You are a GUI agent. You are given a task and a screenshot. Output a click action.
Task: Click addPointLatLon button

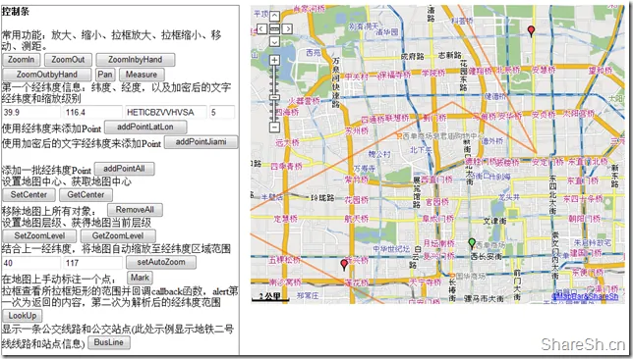click(x=145, y=127)
